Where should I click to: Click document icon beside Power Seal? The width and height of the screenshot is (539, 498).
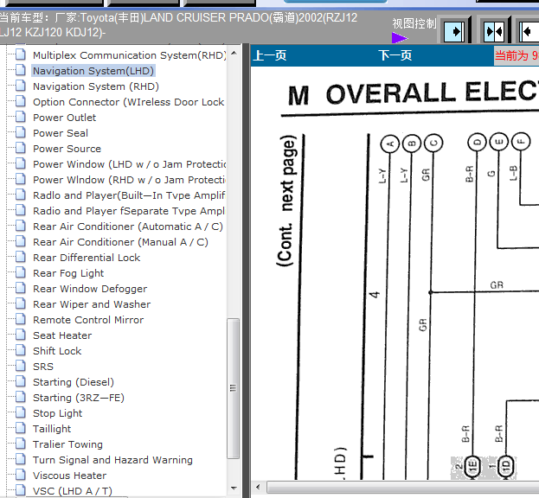(x=21, y=132)
